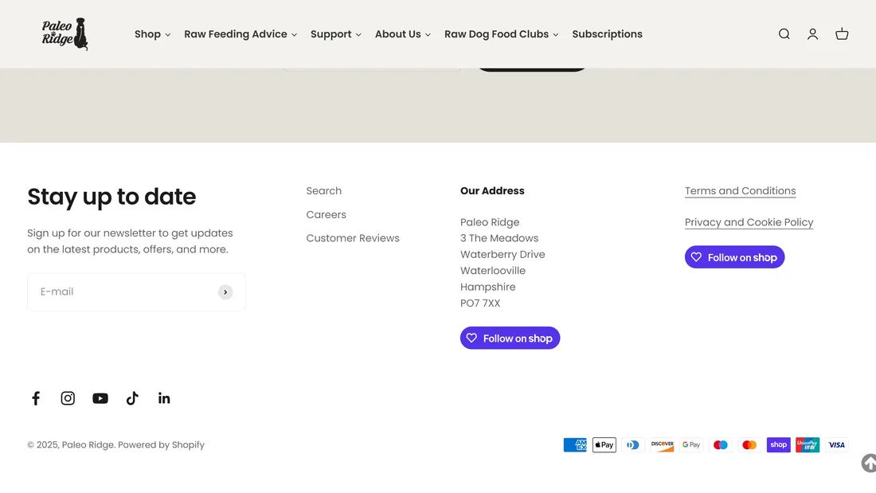Expand the Raw Feeding Advice menu
The height and width of the screenshot is (493, 876).
click(x=240, y=34)
